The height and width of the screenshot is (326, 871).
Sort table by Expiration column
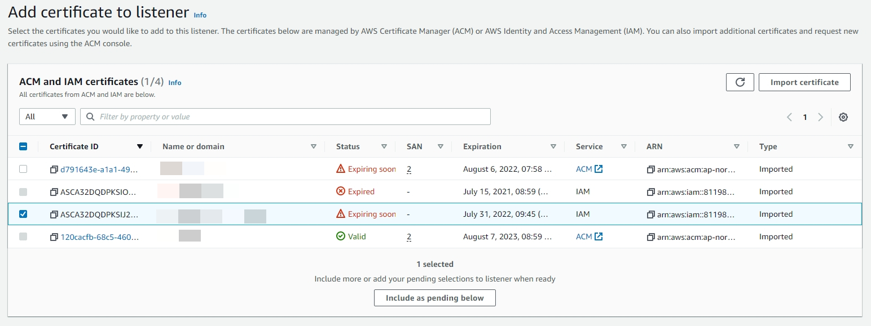(x=553, y=147)
